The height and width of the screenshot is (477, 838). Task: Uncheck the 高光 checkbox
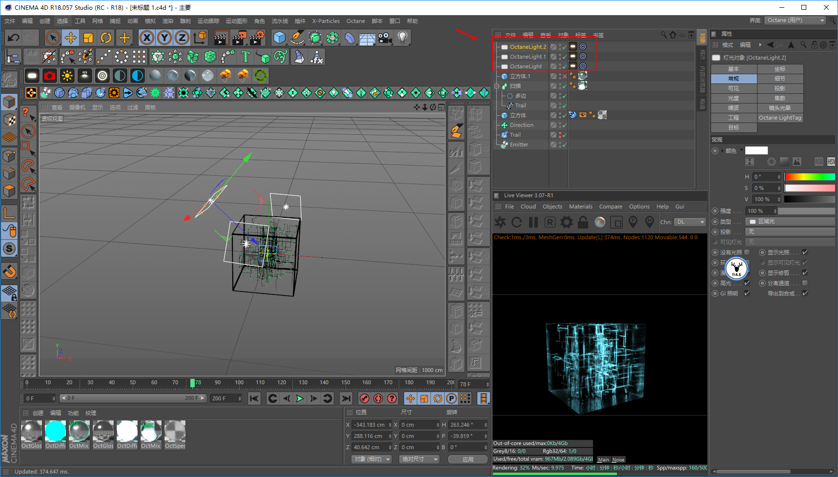point(747,283)
